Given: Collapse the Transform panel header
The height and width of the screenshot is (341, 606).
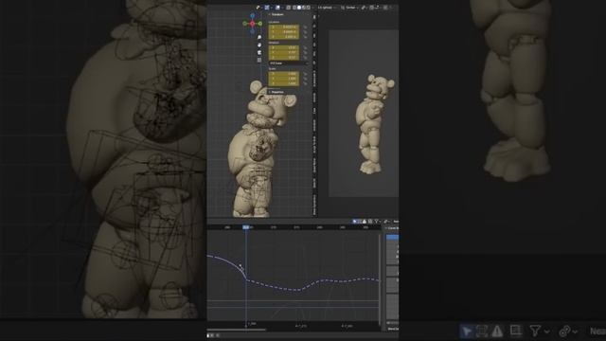Looking at the screenshot, I should point(276,14).
